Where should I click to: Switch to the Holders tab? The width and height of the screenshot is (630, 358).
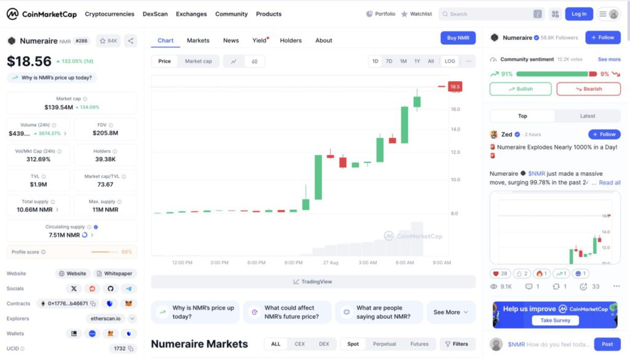[290, 41]
